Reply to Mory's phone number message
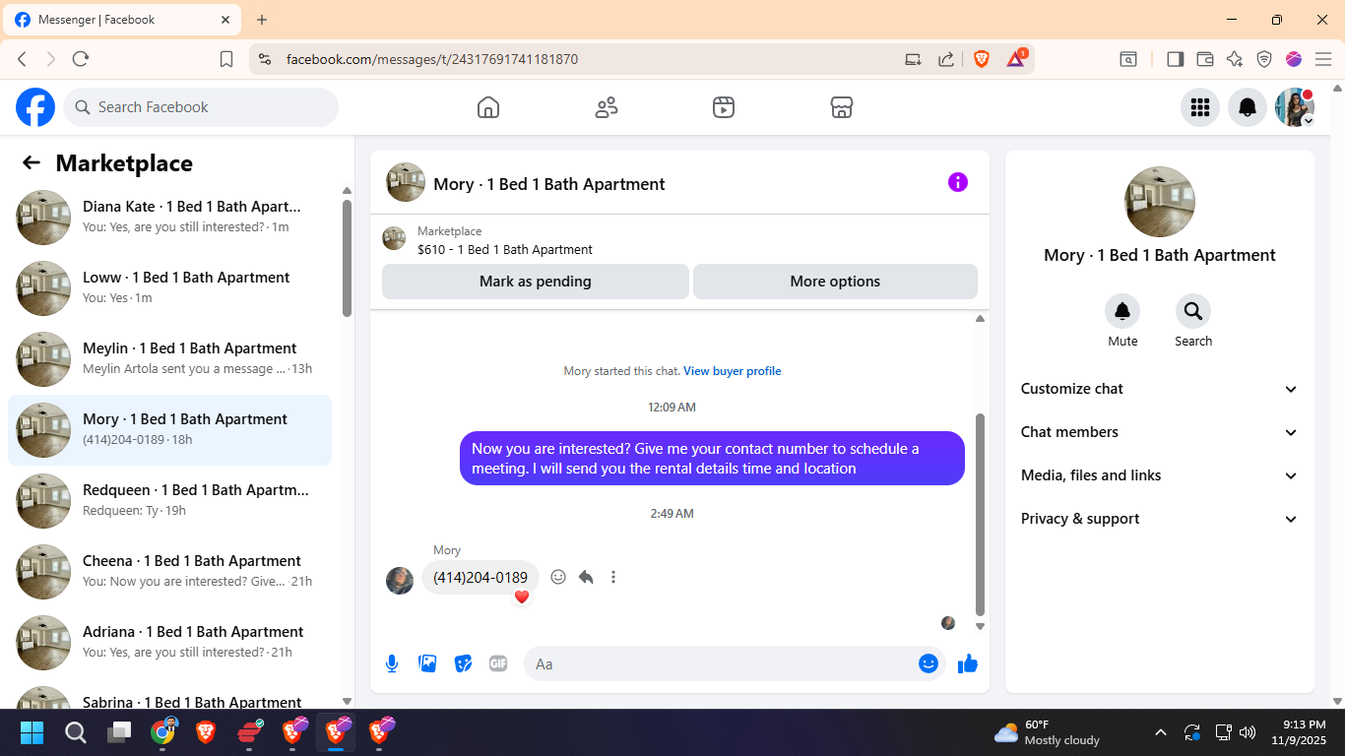This screenshot has width=1345, height=756. pos(586,577)
